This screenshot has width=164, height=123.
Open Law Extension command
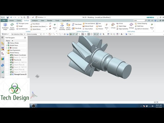point(22,29)
